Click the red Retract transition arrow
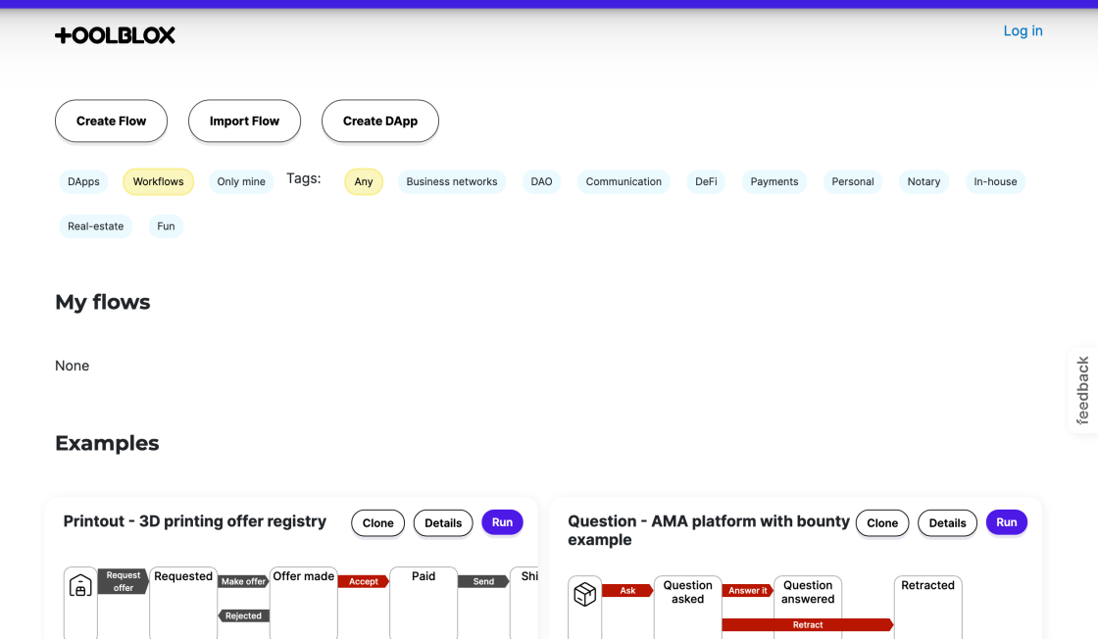The width and height of the screenshot is (1098, 639). (807, 624)
